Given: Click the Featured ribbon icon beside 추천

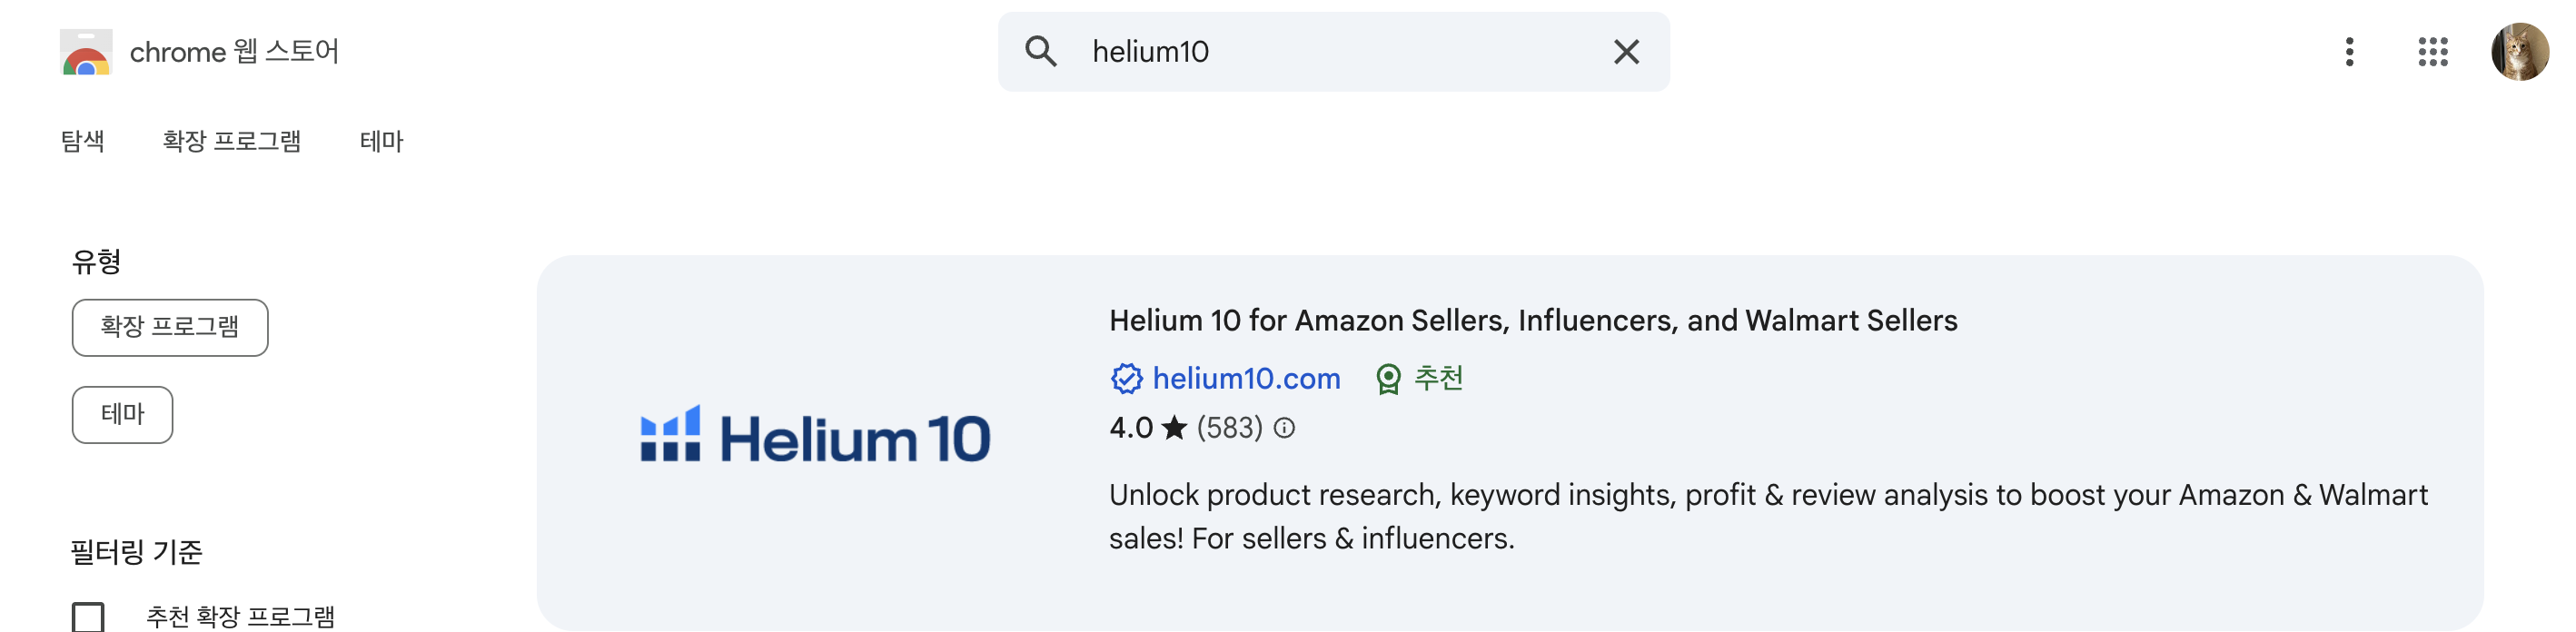Looking at the screenshot, I should 1390,379.
